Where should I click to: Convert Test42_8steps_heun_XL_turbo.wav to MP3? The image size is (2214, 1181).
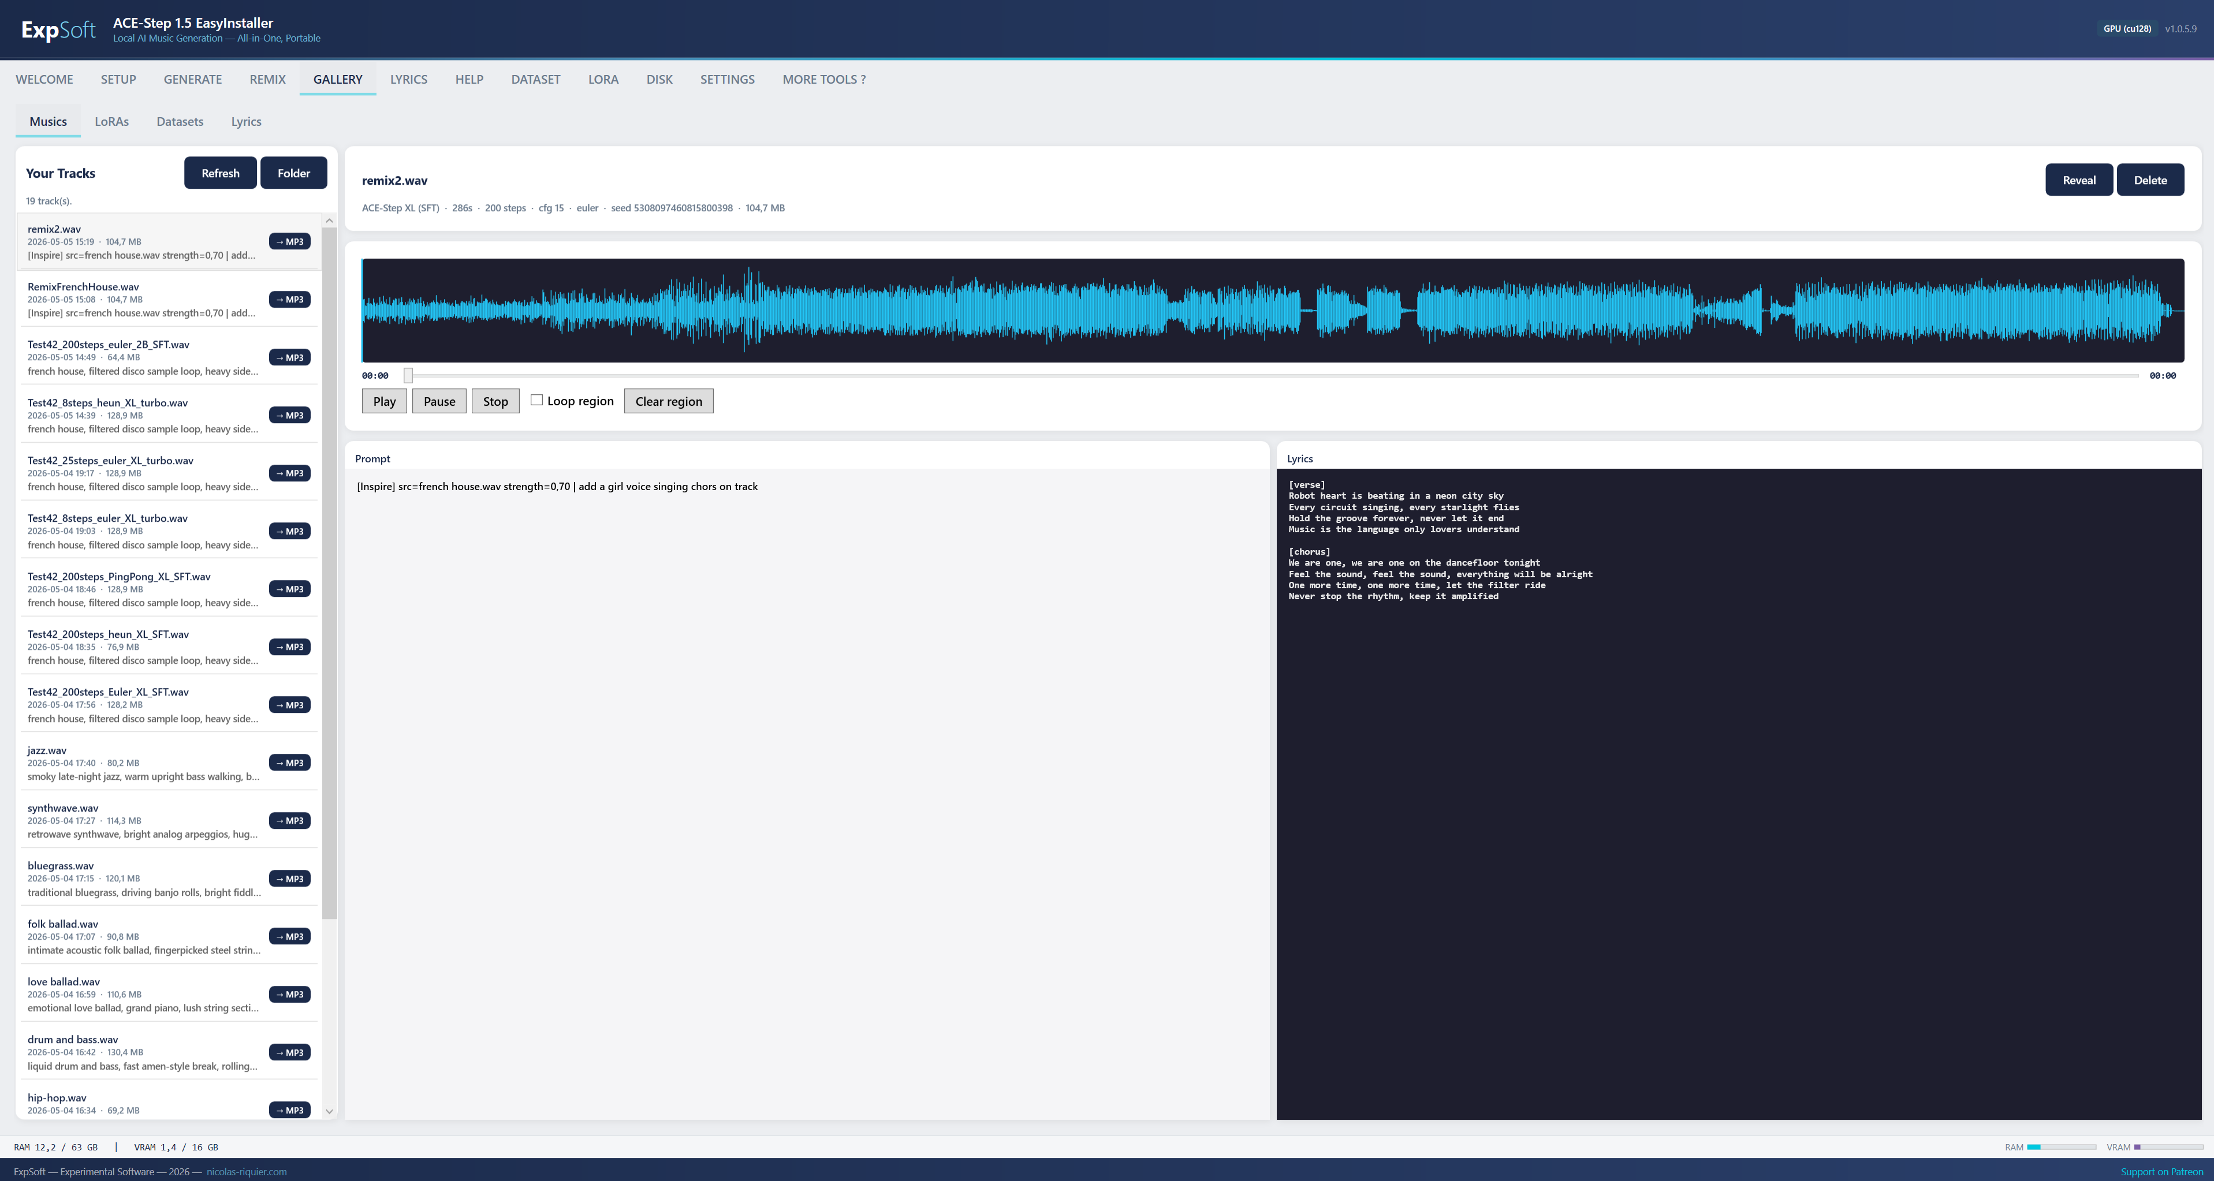pos(290,415)
